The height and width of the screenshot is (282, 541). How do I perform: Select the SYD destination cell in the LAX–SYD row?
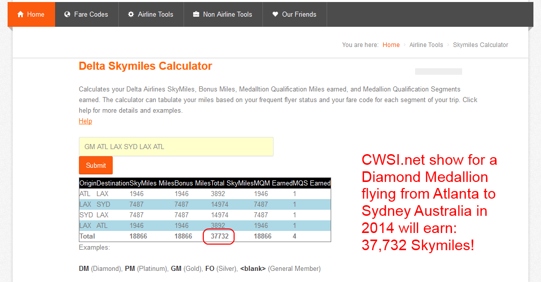pyautogui.click(x=103, y=205)
